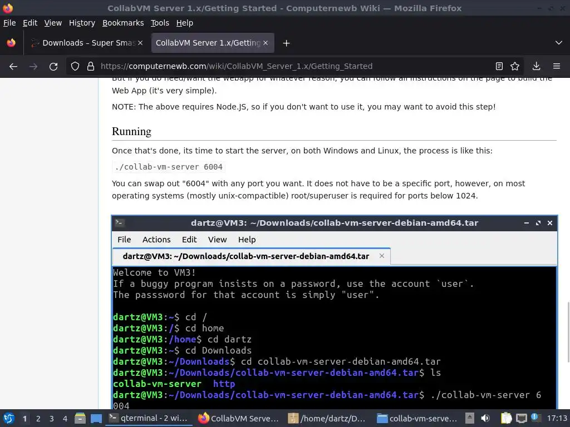Click the removable media eject tray icon
The width and height of the screenshot is (570, 427).
click(470, 418)
